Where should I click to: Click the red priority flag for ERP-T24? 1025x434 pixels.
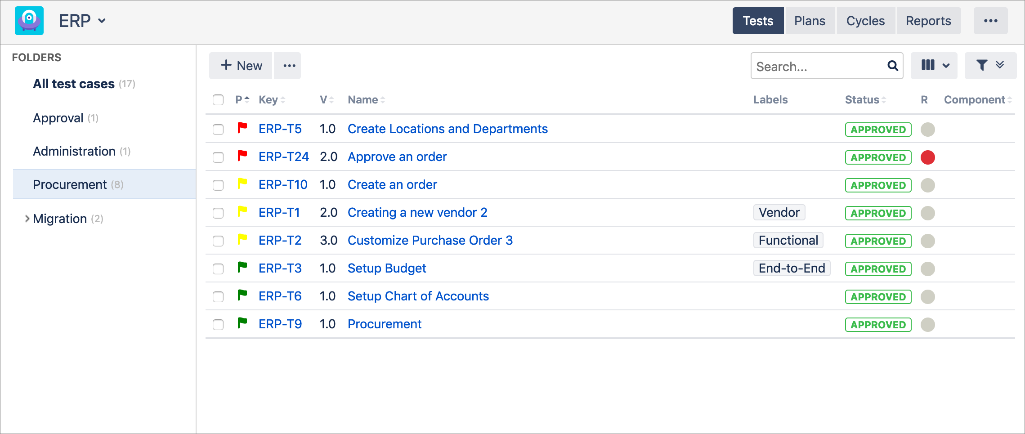(242, 156)
